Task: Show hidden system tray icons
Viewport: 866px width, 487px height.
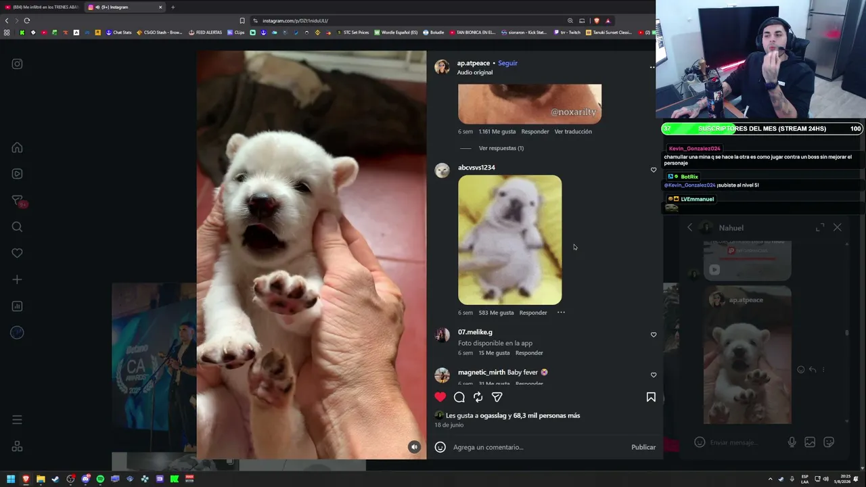Action: 770,479
